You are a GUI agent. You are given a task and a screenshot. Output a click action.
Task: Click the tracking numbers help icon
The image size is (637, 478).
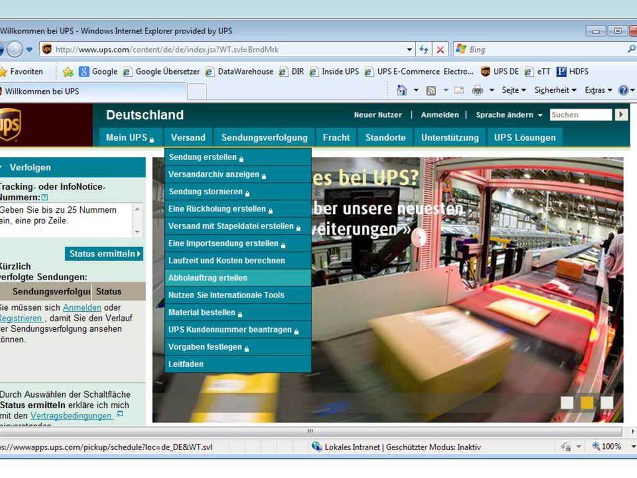click(x=45, y=197)
